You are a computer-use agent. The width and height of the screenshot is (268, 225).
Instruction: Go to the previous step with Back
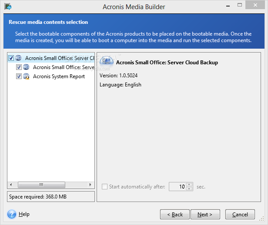click(x=175, y=215)
